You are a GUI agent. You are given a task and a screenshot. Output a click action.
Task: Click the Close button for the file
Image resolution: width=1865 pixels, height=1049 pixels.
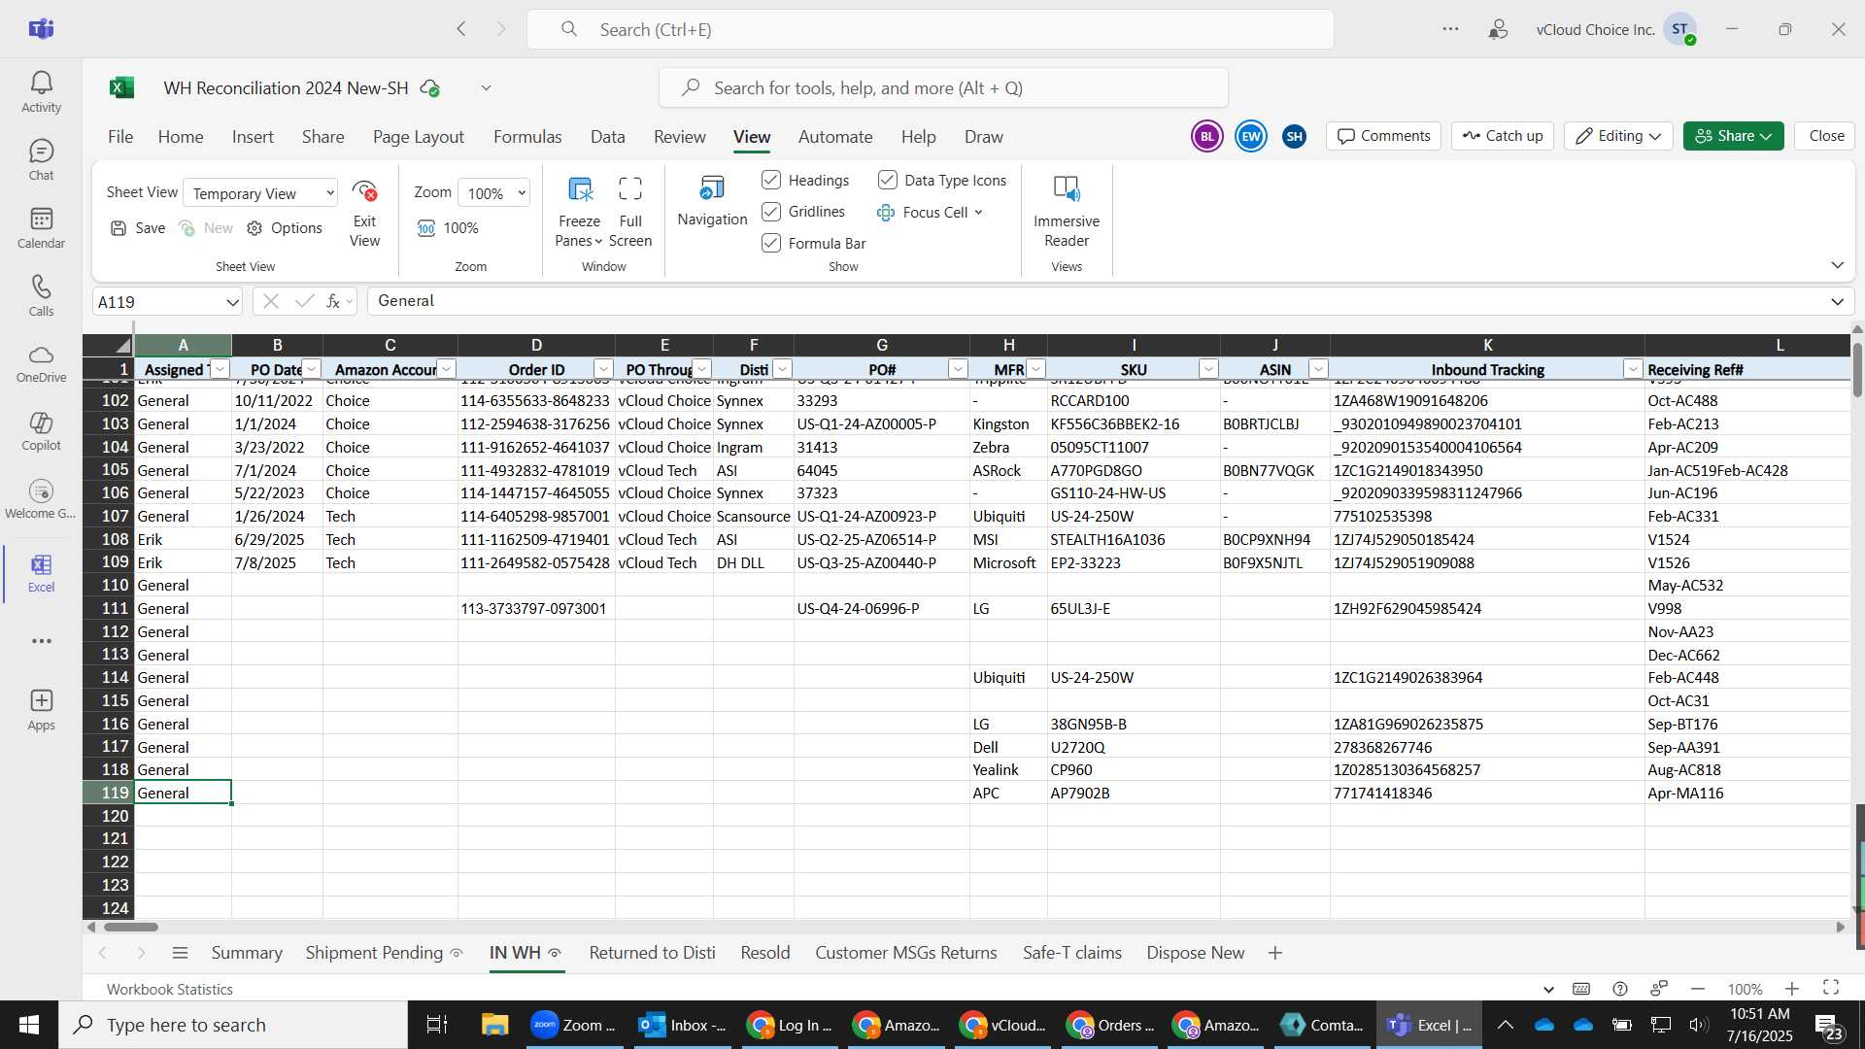[1826, 136]
